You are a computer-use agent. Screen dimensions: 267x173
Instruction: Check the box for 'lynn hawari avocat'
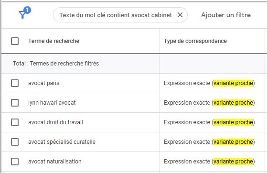(15, 103)
